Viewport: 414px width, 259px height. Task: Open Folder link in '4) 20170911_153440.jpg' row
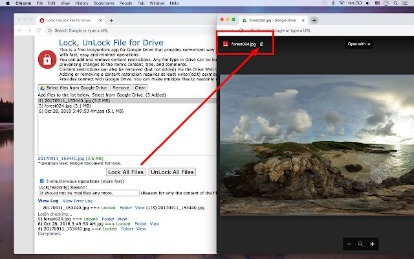(127, 229)
